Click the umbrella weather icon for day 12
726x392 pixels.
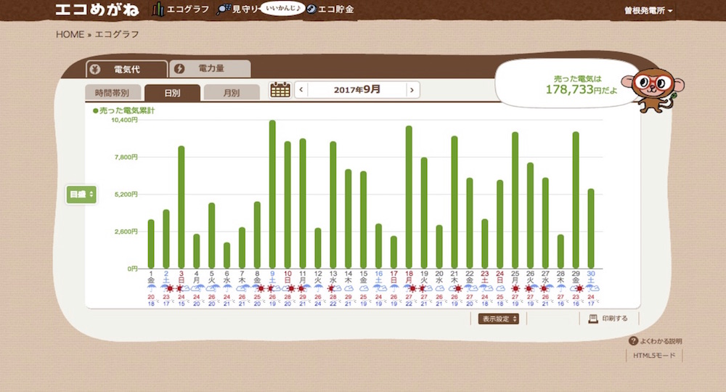(318, 288)
